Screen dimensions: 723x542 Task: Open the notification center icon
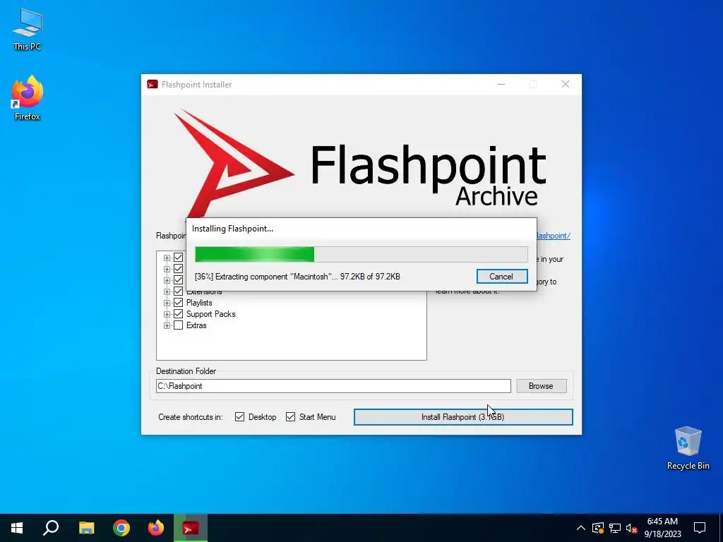coord(700,528)
